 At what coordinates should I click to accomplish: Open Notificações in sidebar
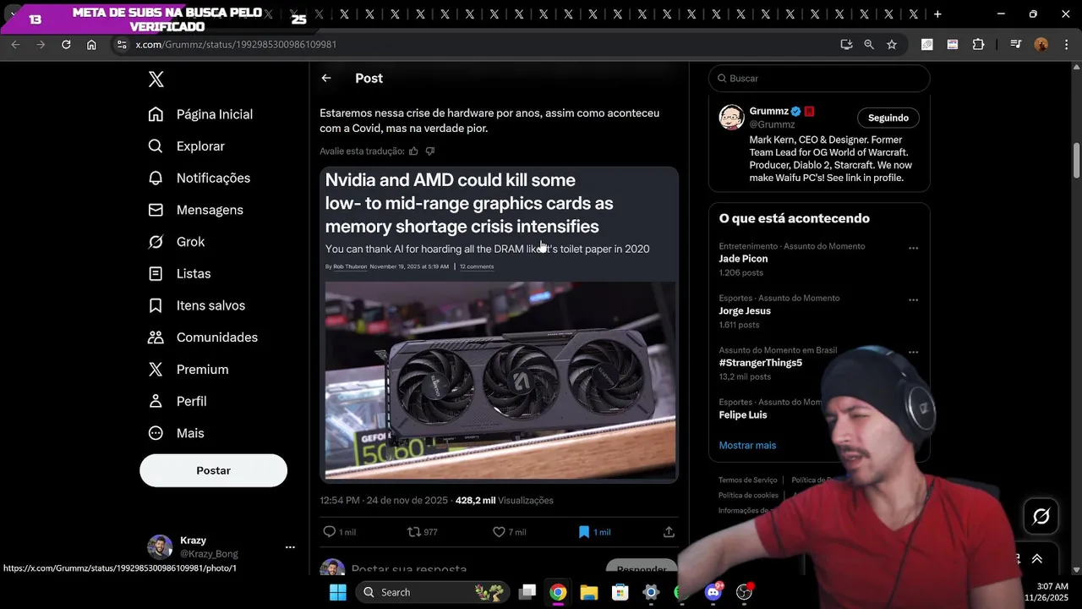click(199, 178)
